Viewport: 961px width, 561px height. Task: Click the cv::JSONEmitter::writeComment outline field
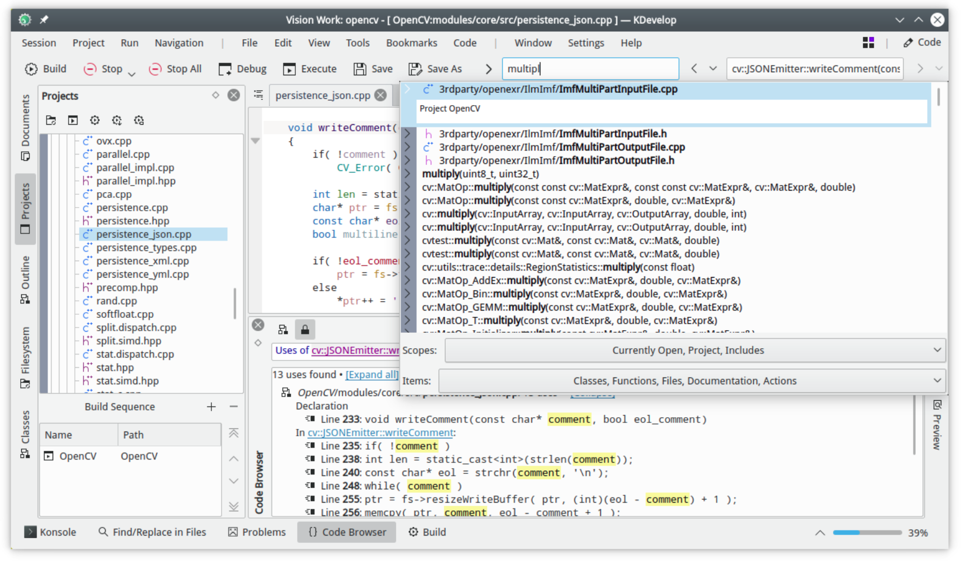click(x=815, y=69)
